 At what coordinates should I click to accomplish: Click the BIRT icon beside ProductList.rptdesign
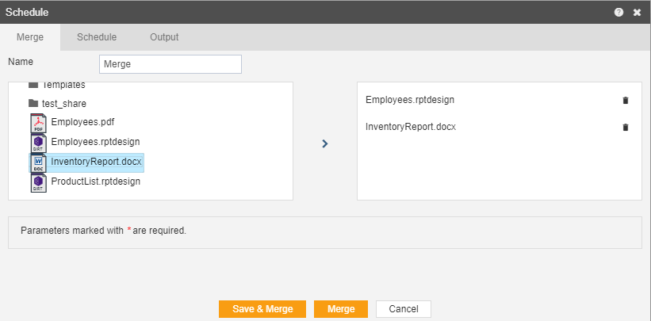pos(39,182)
